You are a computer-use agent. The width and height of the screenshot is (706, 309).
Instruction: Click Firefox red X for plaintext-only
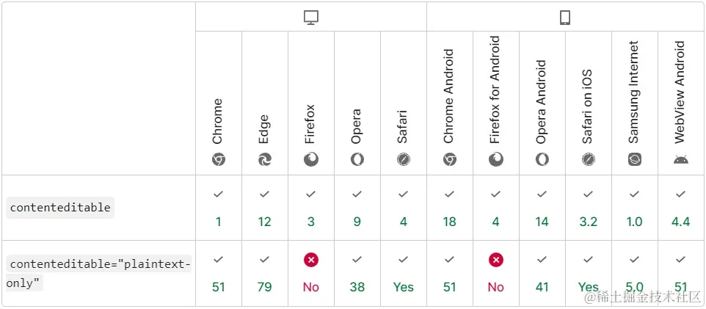pos(311,260)
